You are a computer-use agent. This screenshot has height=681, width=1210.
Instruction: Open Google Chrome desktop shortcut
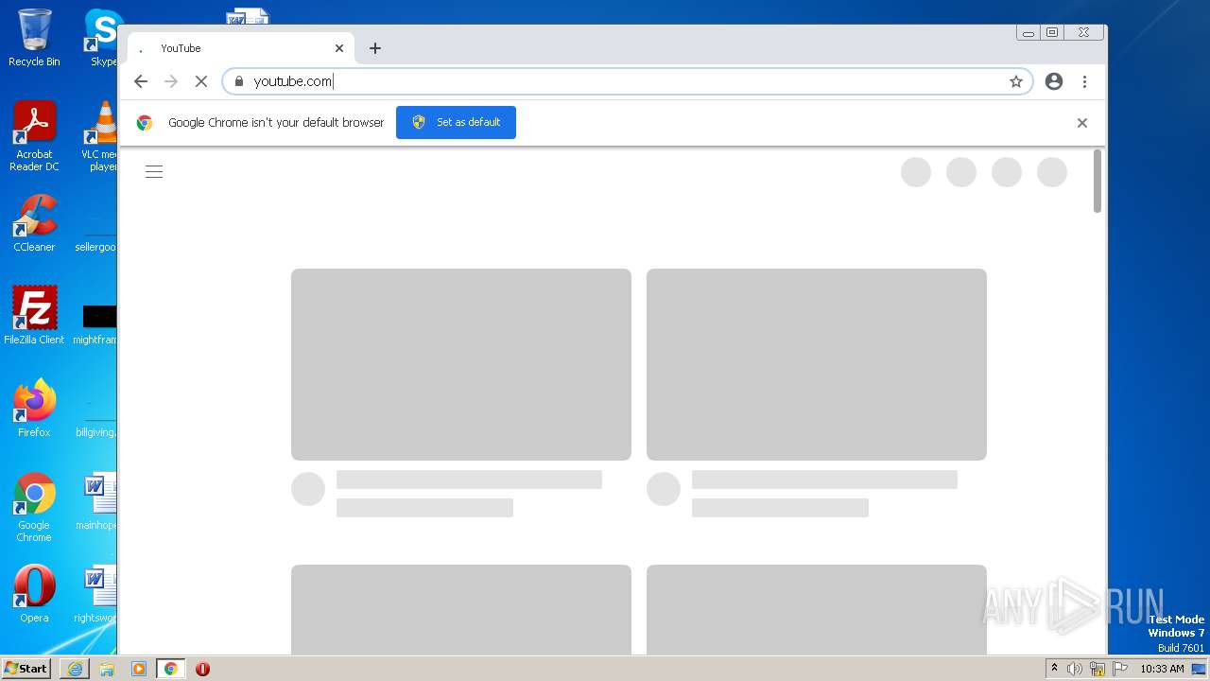coord(34,507)
